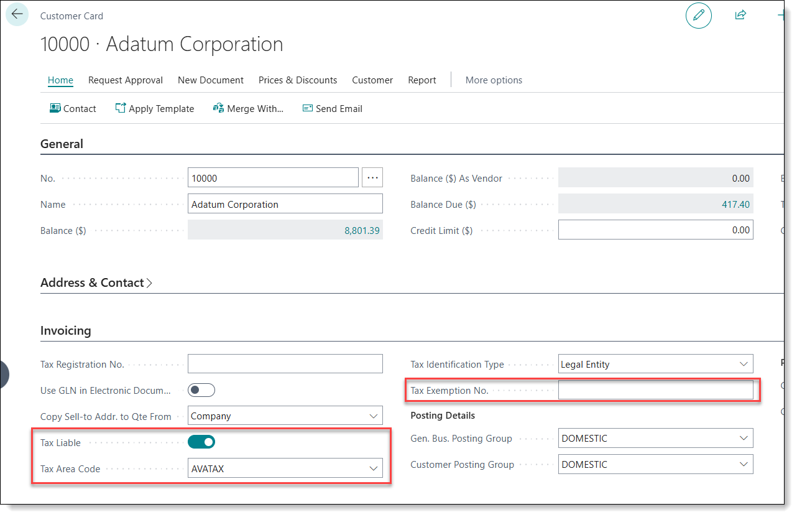Viewport: 797px width, 517px height.
Task: Open the Tax Area Code dropdown
Action: pos(373,468)
